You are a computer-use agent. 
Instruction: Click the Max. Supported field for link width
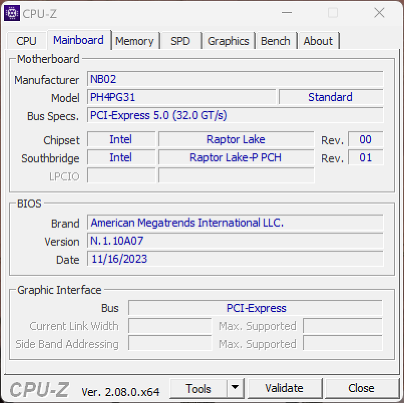[343, 326]
